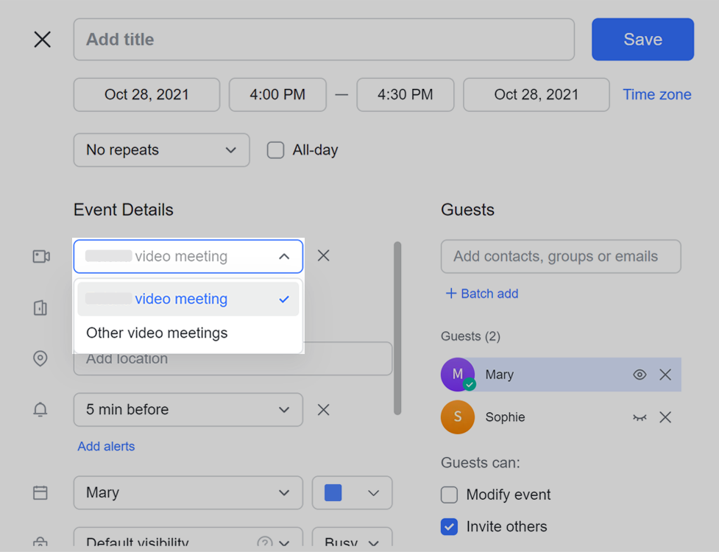This screenshot has height=552, width=719.
Task: Click the video camera icon beside meeting dropdown
Action: pos(41,256)
